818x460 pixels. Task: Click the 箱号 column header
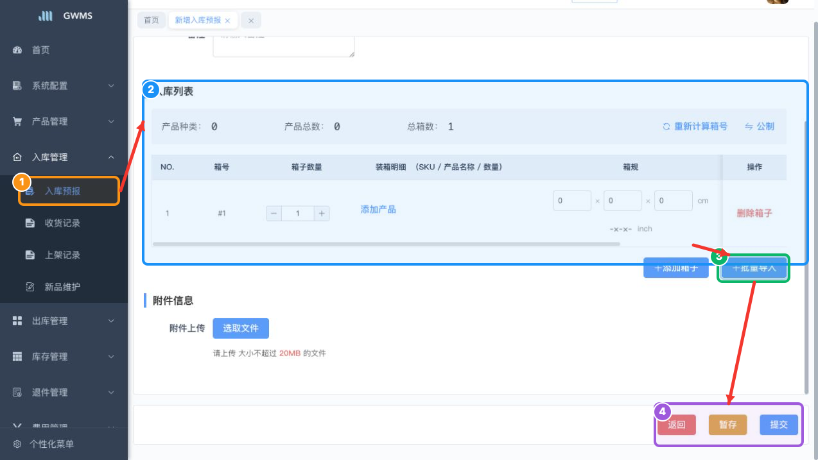coord(222,167)
